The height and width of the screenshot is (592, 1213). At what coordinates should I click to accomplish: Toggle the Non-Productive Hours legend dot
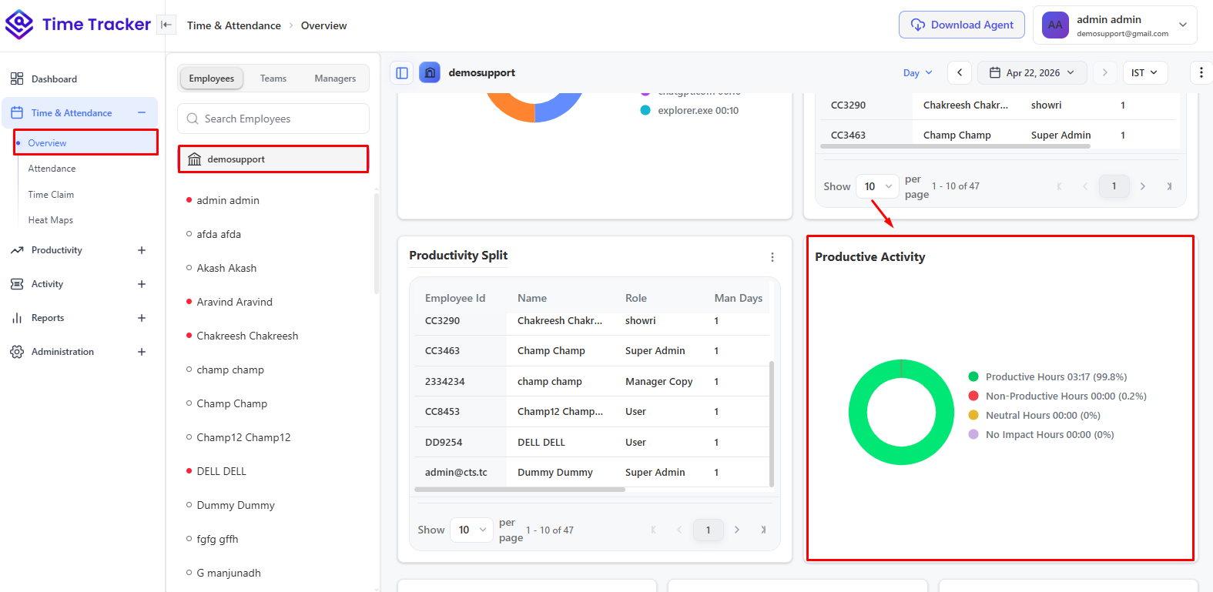tap(973, 396)
